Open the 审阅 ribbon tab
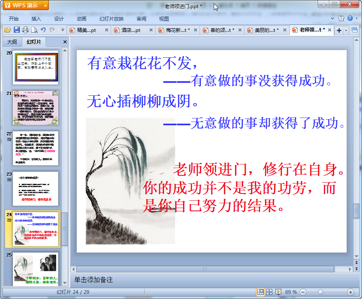362x299 pixels. (141, 19)
